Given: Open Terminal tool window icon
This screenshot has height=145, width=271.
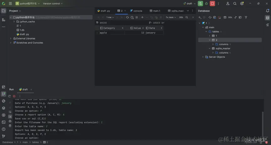Looking at the screenshot, I should 3,122.
